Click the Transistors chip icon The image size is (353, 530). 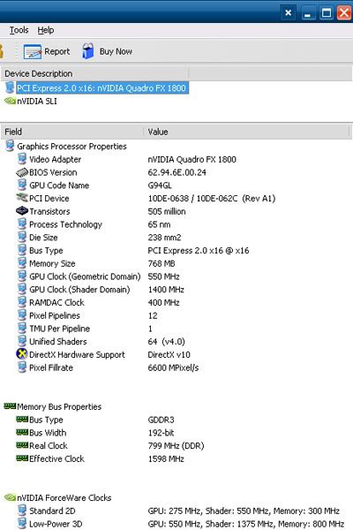(x=22, y=211)
